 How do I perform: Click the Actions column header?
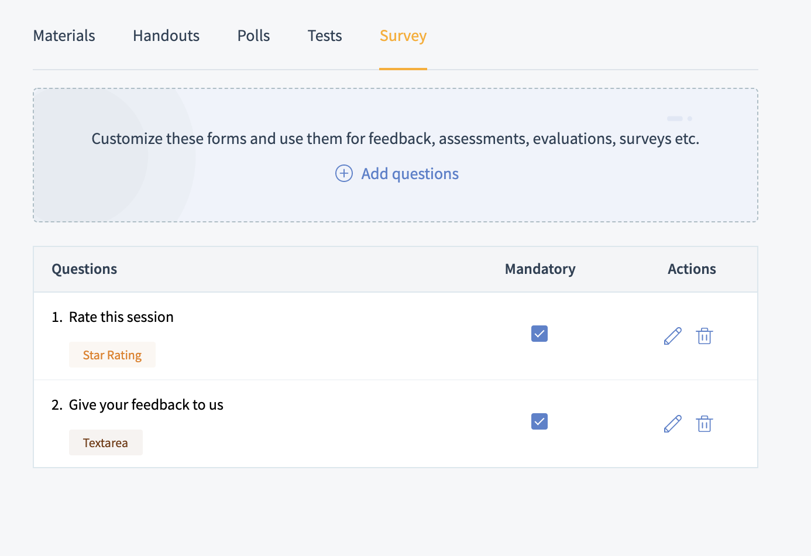pyautogui.click(x=692, y=269)
